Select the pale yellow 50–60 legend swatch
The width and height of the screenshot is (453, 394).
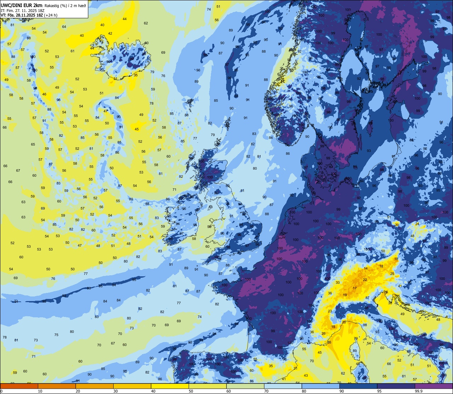207,386
